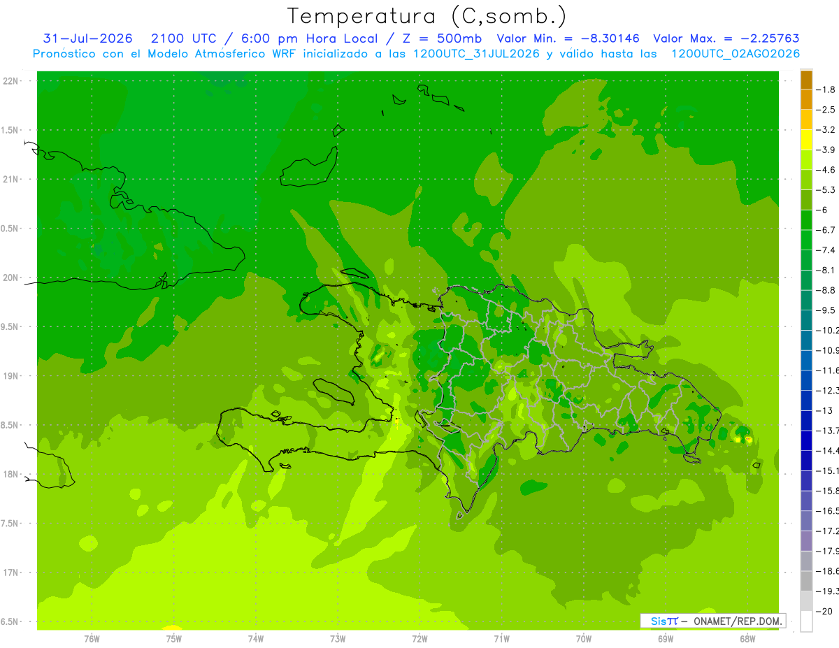Pick the white swatch below -20
Screen dimensions: 839x648
pos(806,621)
